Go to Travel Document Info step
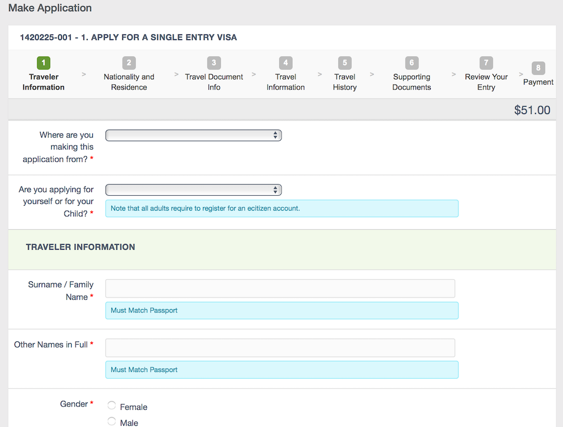 [x=214, y=82]
